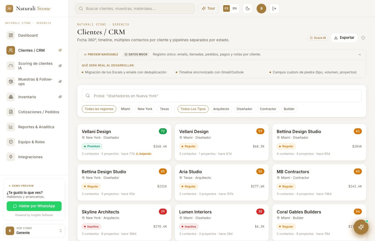Image resolution: width=375 pixels, height=241 pixels.
Task: Click the red score badge 39 on Skyline Architects
Action: tap(163, 212)
